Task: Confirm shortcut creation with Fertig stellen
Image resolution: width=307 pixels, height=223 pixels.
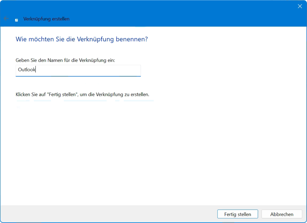Action: pos(237,214)
